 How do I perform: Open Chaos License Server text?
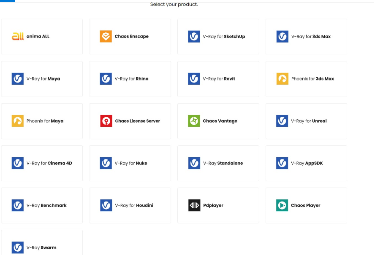[x=138, y=121]
